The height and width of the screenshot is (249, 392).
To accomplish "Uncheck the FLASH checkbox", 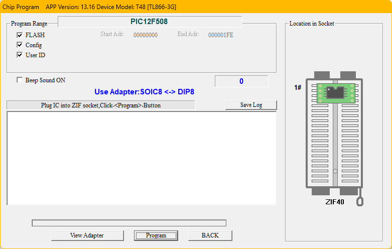I will pyautogui.click(x=20, y=35).
